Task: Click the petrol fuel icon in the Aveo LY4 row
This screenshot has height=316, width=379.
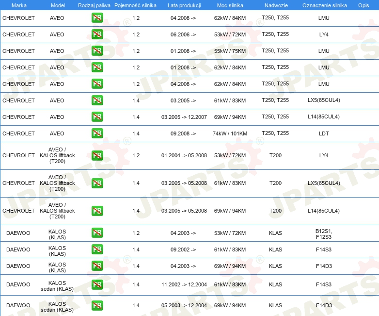Action: pos(97,34)
